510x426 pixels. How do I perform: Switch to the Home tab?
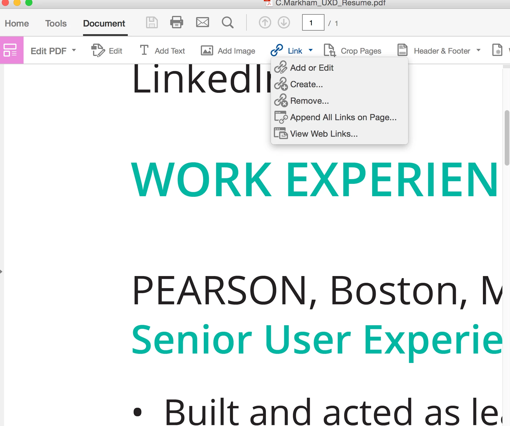[17, 23]
